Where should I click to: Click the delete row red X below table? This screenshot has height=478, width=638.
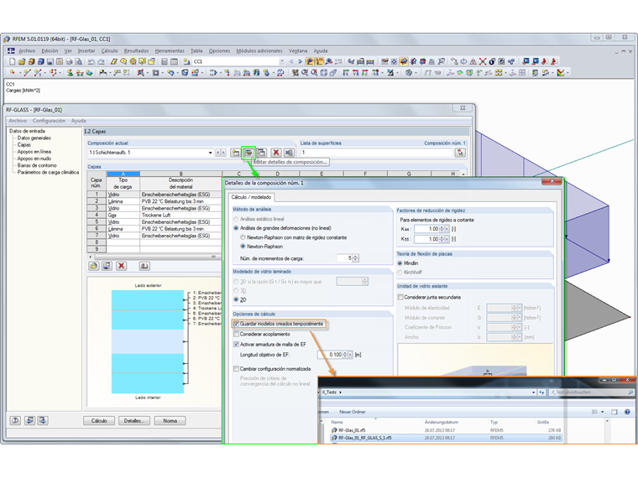coord(121,266)
